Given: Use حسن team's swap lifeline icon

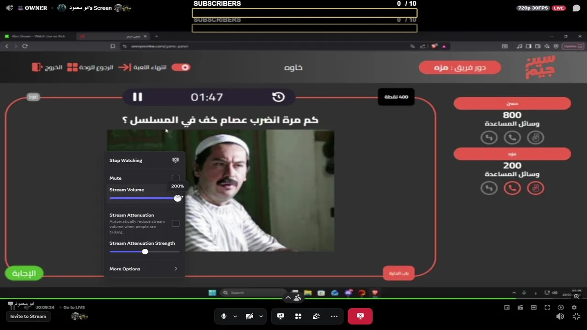Looking at the screenshot, I should click(489, 137).
